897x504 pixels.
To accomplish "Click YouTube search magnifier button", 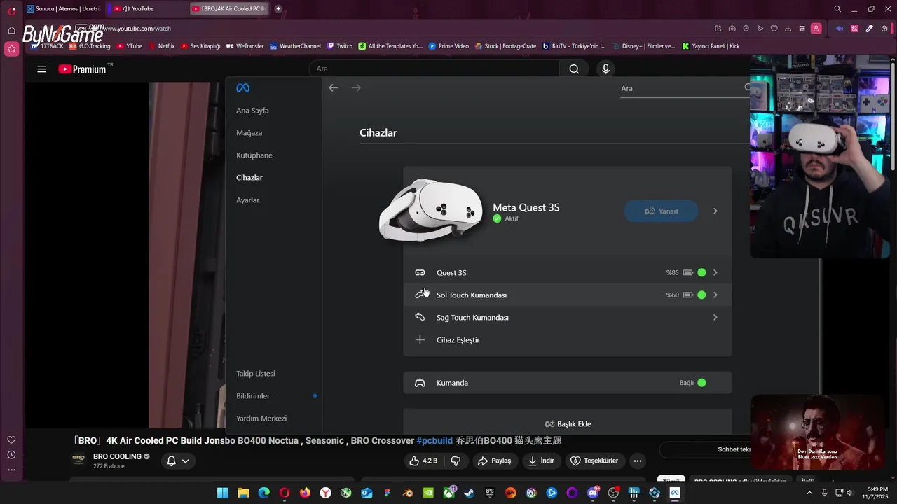I will (x=574, y=69).
